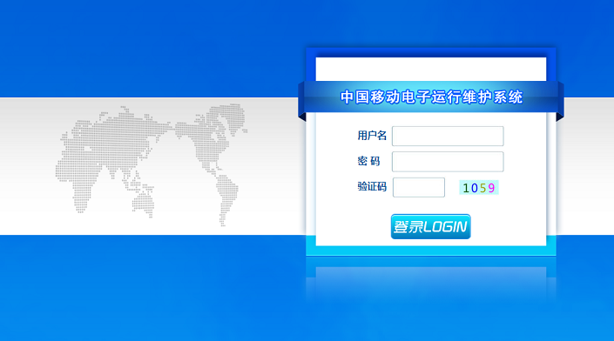Click the 用户名 username input field
The width and height of the screenshot is (614, 341).
(x=448, y=136)
